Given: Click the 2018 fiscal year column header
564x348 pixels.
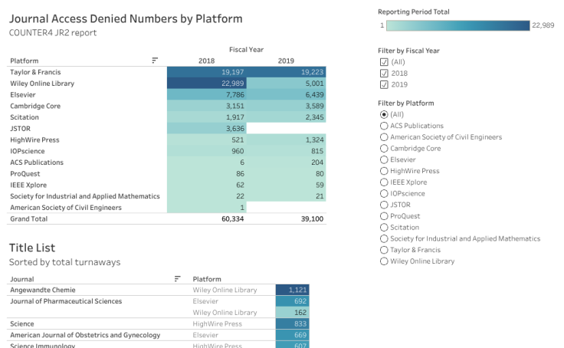Looking at the screenshot, I should pos(206,61).
